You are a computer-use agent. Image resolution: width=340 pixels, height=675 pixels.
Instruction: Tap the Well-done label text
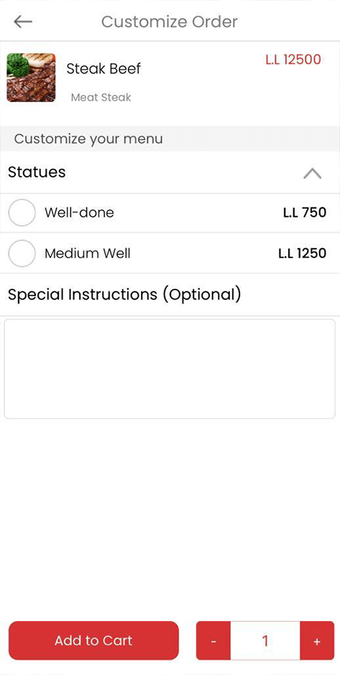tap(79, 213)
